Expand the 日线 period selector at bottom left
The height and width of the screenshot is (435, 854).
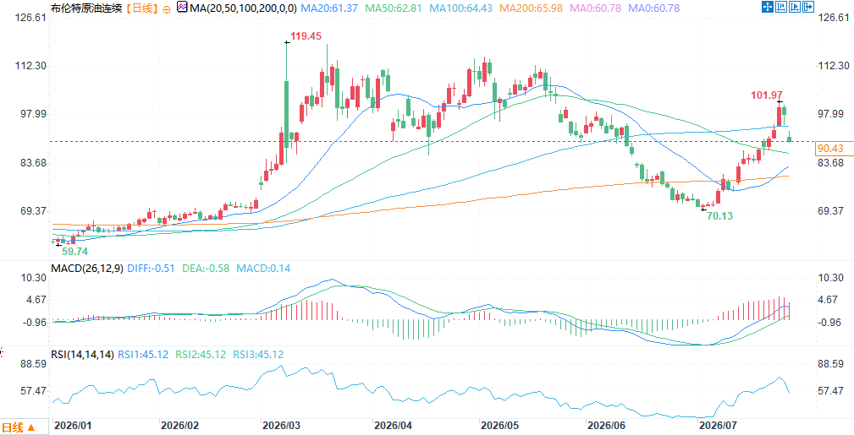pyautogui.click(x=19, y=428)
